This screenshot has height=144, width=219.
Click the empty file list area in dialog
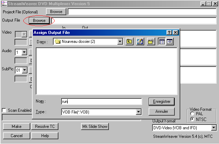(x=106, y=71)
